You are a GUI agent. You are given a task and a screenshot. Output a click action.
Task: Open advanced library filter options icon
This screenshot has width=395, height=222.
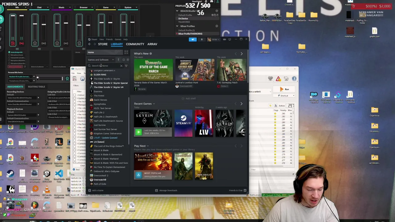click(x=126, y=66)
